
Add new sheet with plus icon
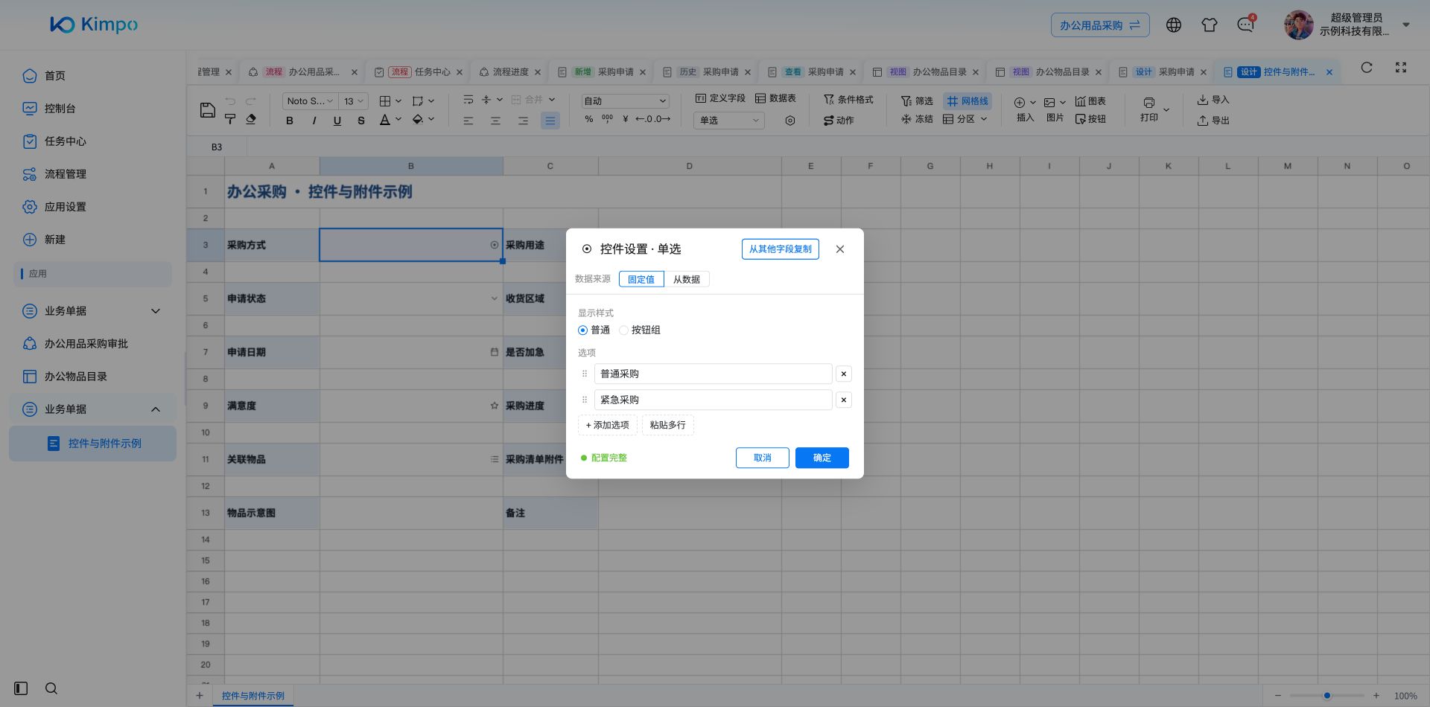tap(200, 696)
